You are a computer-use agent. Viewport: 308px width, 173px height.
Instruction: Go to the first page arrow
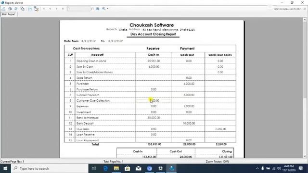pyautogui.click(x=44, y=9)
